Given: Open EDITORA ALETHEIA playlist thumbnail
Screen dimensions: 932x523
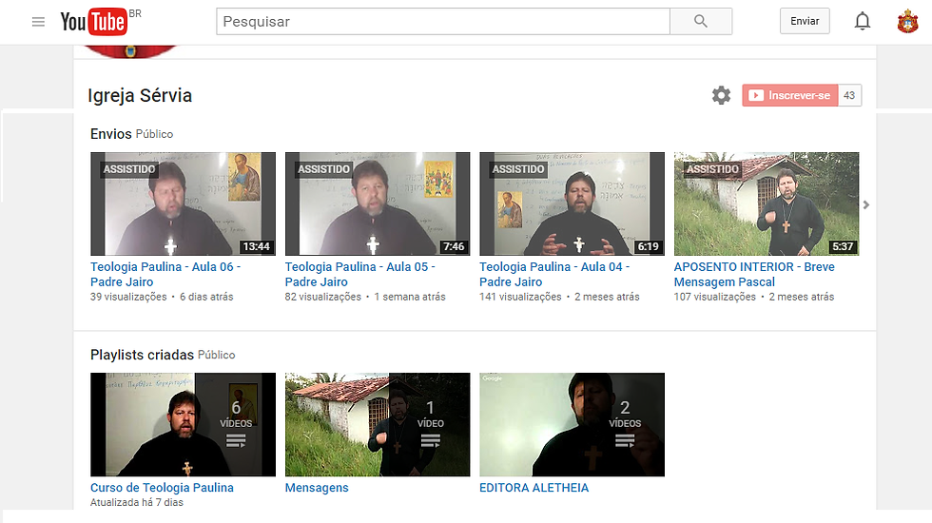Looking at the screenshot, I should click(x=572, y=424).
